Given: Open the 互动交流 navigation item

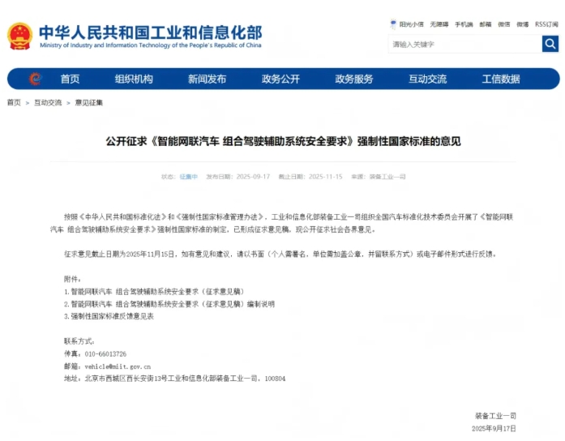Looking at the screenshot, I should pos(428,79).
